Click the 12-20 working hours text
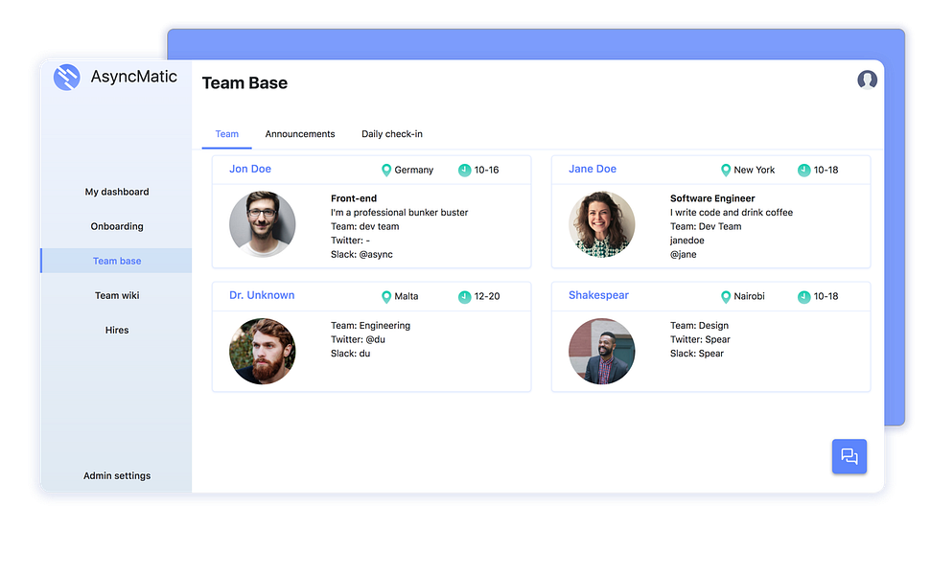 pyautogui.click(x=487, y=297)
